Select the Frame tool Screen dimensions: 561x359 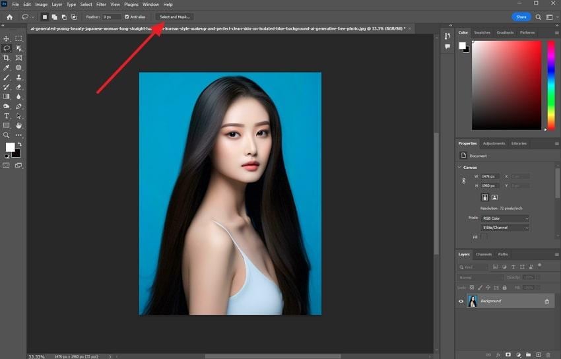coord(18,58)
